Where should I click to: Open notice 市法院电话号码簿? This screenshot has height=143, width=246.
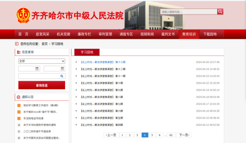coord(33,118)
